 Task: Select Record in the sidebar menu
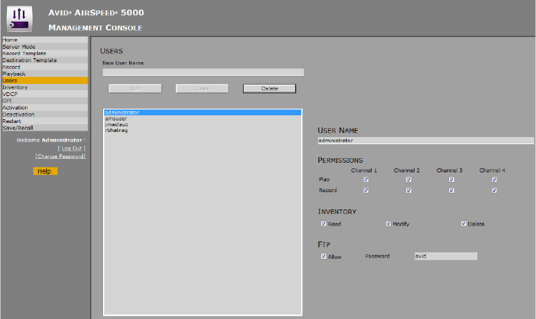tap(45, 67)
